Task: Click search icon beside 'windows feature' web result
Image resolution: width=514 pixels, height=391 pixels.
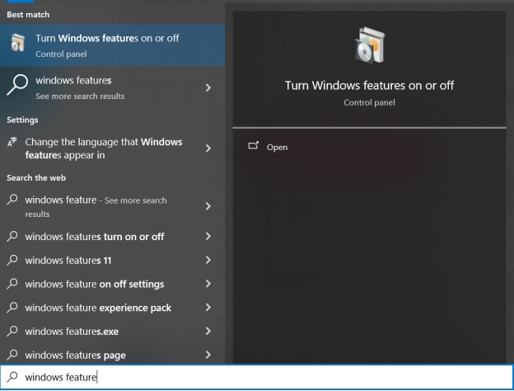Action: click(x=12, y=200)
